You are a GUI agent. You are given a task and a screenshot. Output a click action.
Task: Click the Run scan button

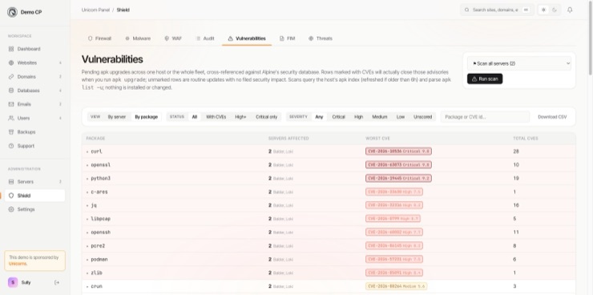point(485,79)
